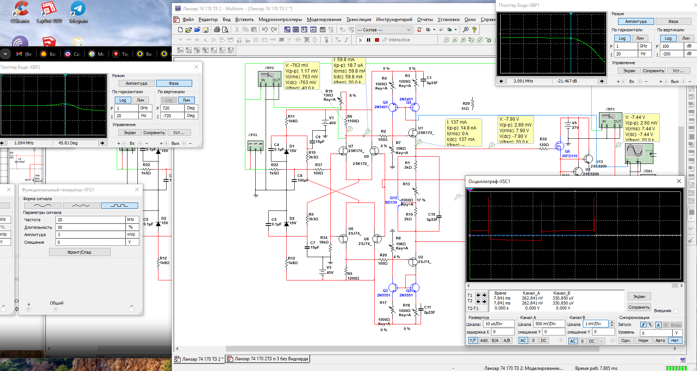The width and height of the screenshot is (697, 371).
Task: Click the yellow Help question mark icon
Action: tap(474, 29)
